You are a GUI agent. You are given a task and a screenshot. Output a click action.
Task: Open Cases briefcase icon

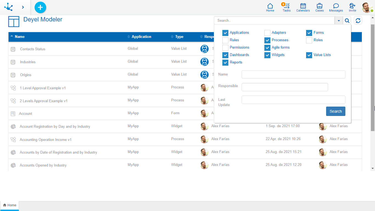point(320,7)
